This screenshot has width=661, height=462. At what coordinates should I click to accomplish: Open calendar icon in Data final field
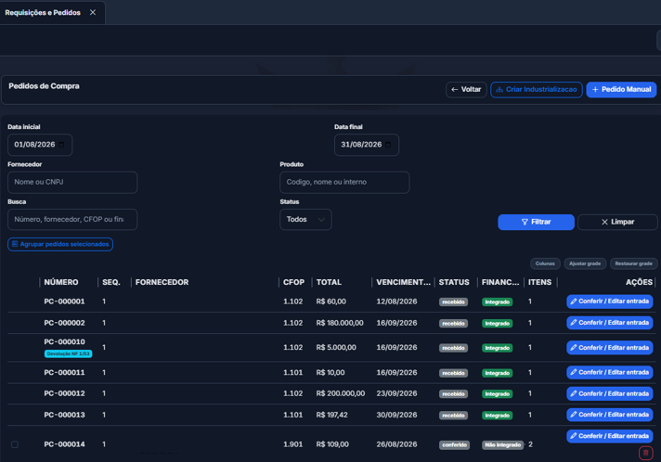pyautogui.click(x=388, y=145)
